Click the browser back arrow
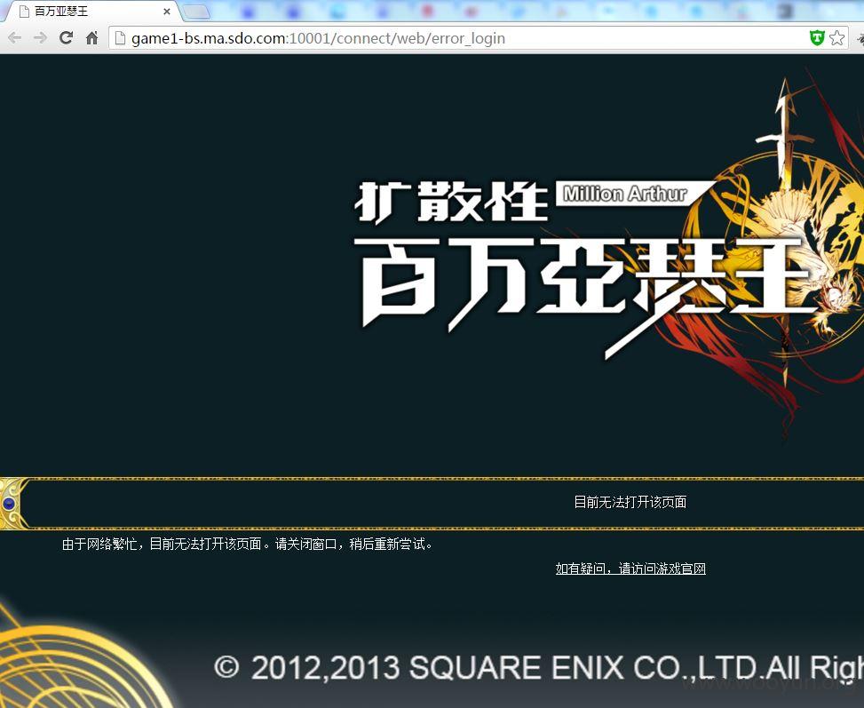Viewport: 864px width, 708px height. 15,38
